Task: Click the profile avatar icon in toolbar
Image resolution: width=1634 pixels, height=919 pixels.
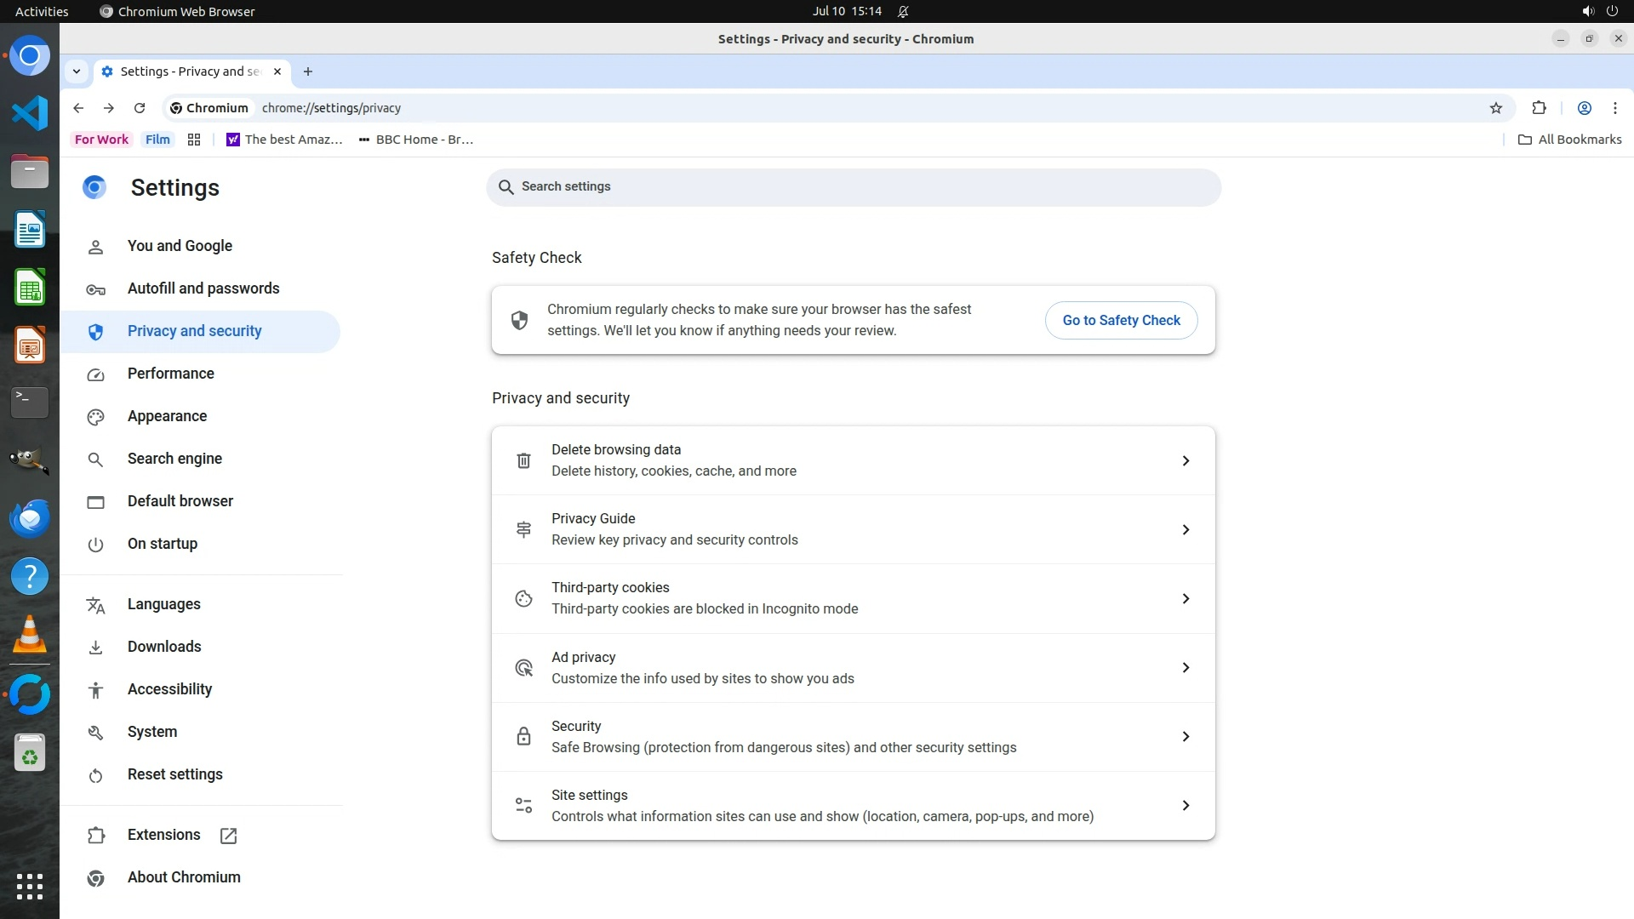Action: pos(1584,108)
